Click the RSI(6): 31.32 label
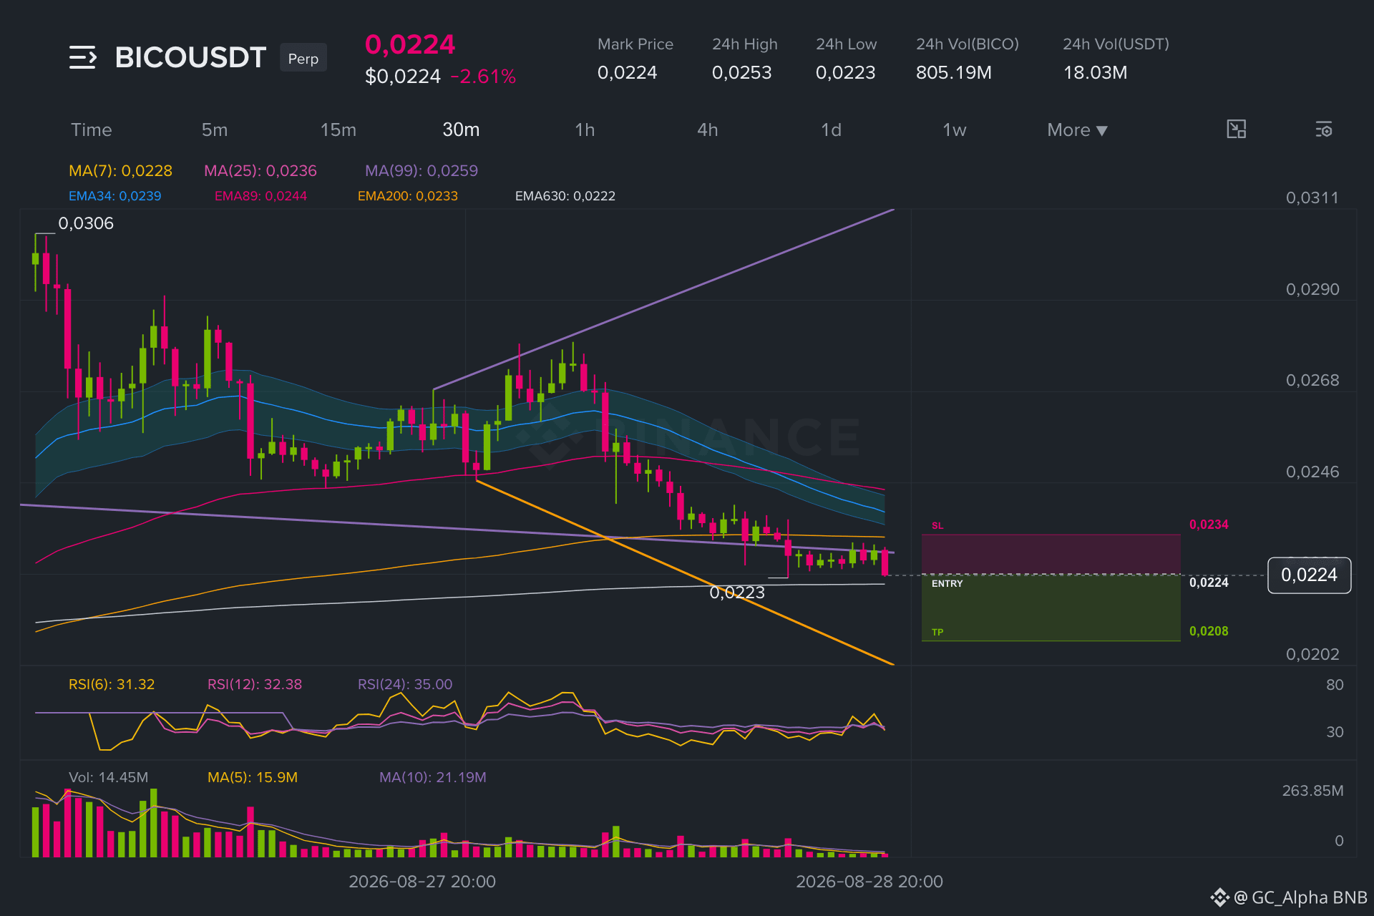 point(112,684)
